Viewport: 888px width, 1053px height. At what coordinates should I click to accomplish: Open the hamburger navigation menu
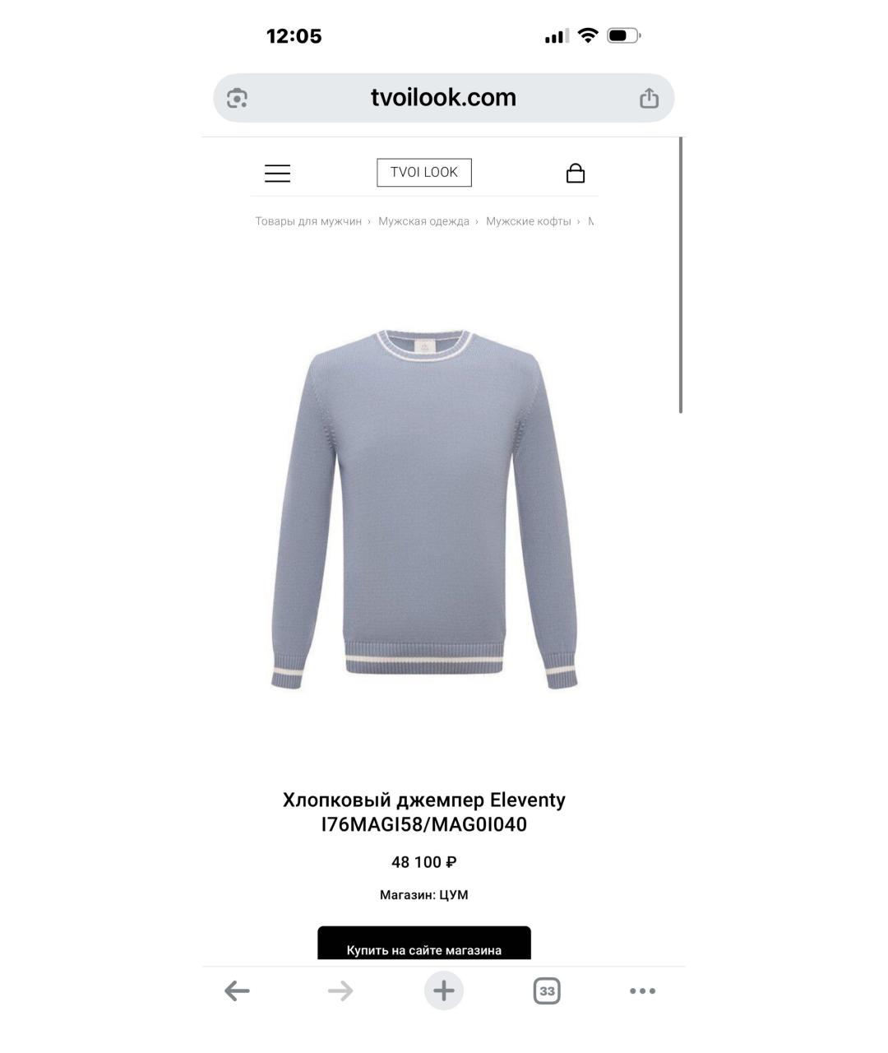[x=277, y=173]
